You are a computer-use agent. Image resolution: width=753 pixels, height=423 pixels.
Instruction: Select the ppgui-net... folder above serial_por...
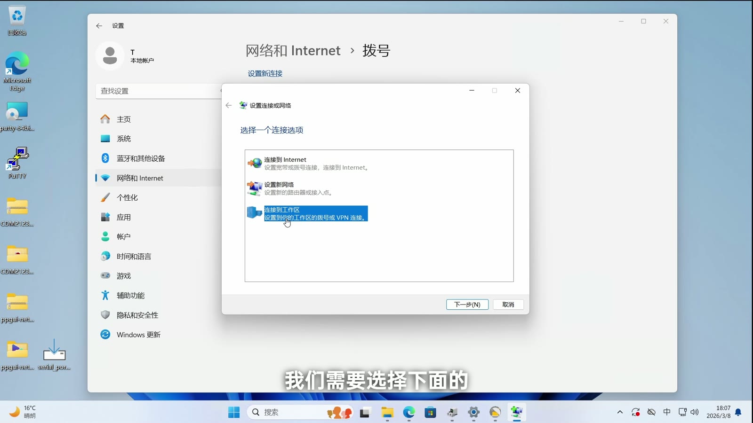(x=17, y=355)
